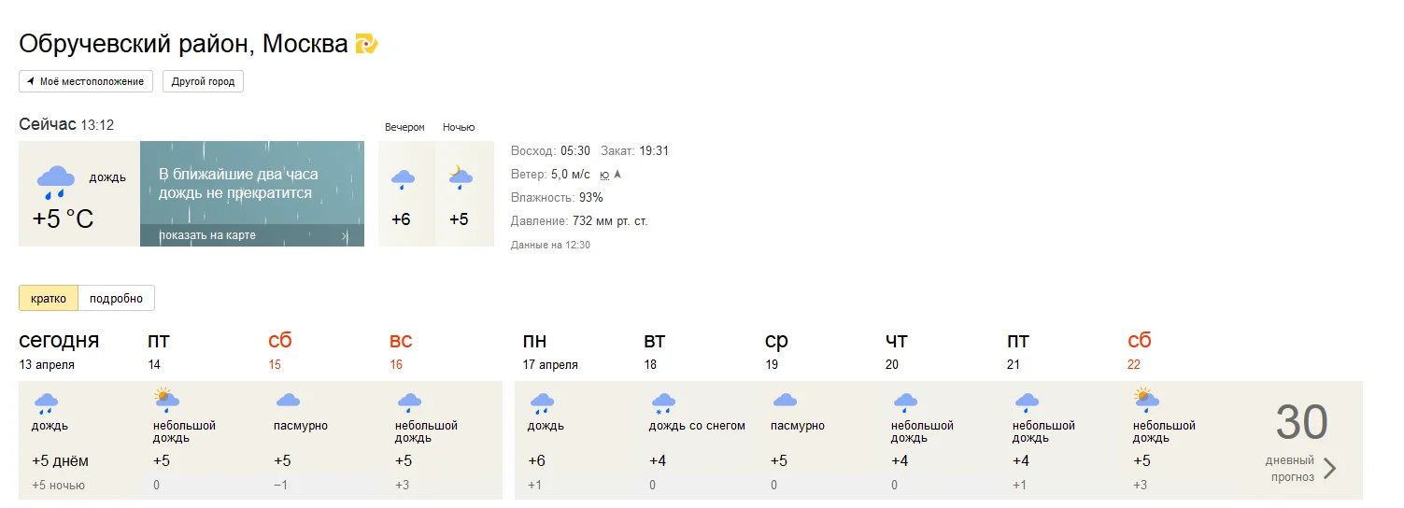Click the wind direction arrow icon
Screen dimensions: 1404x508
pyautogui.click(x=617, y=174)
